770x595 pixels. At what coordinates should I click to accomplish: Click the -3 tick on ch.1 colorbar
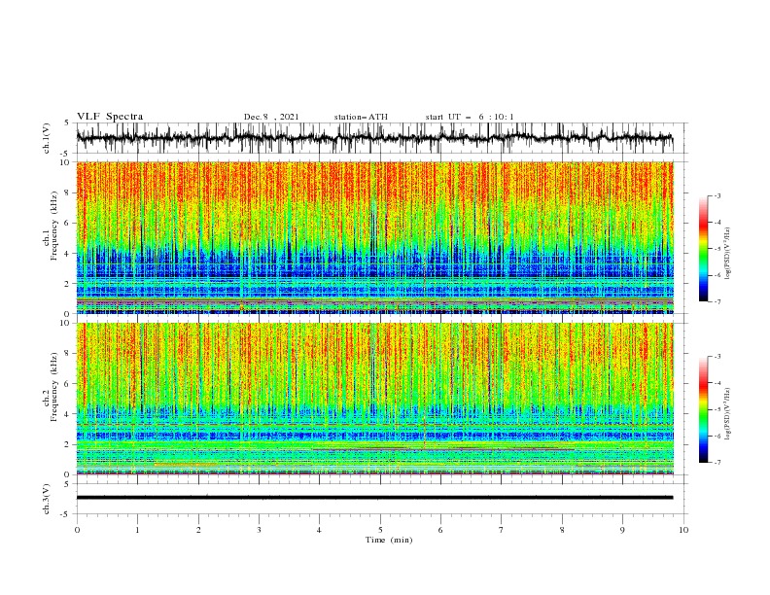[717, 195]
